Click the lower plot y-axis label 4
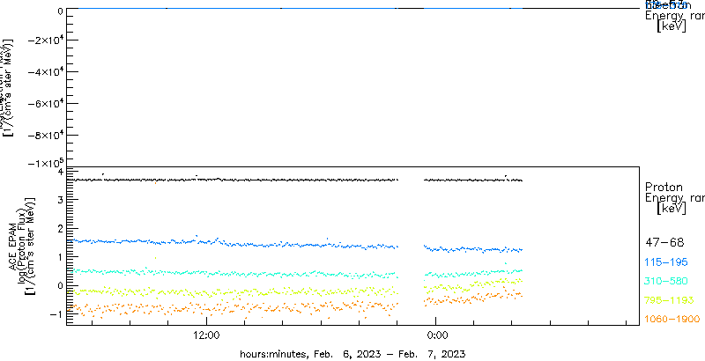This screenshot has width=705, height=361. 59,172
